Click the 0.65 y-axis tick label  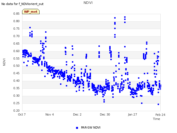point(17,44)
